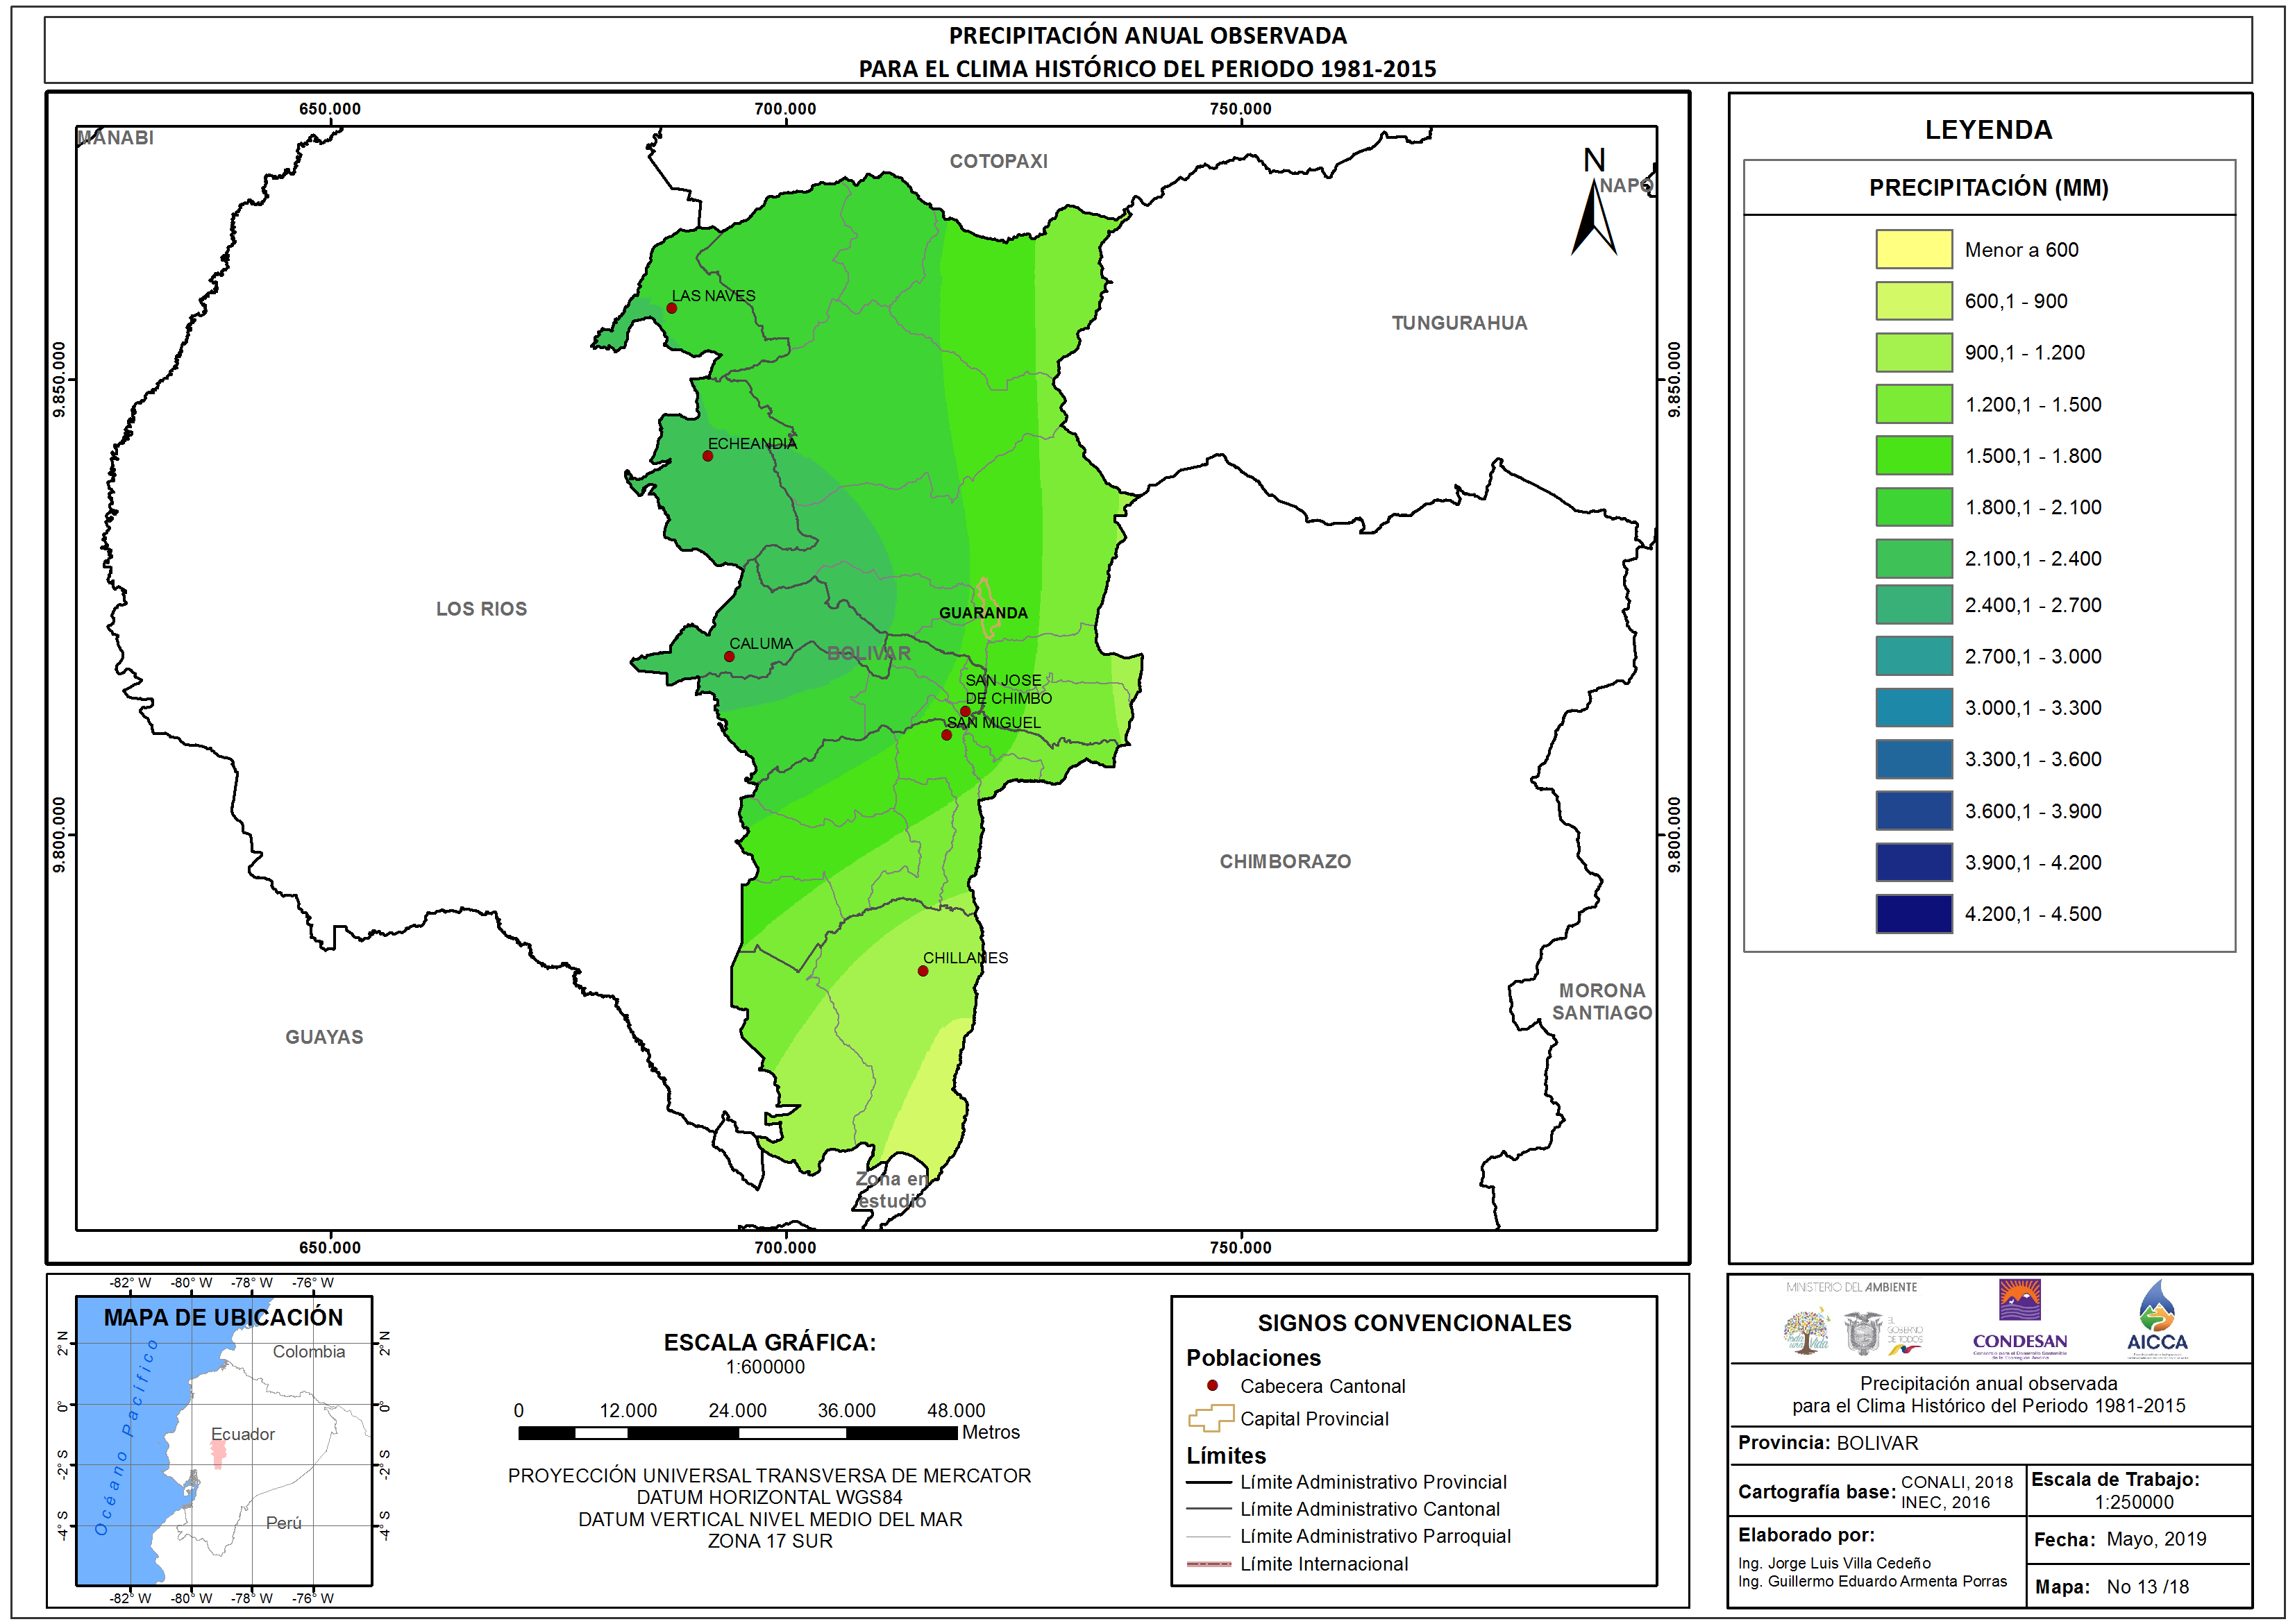Click the Límite Internacional red line symbol
Viewport: 2295px width, 1624px height.
pos(1208,1564)
